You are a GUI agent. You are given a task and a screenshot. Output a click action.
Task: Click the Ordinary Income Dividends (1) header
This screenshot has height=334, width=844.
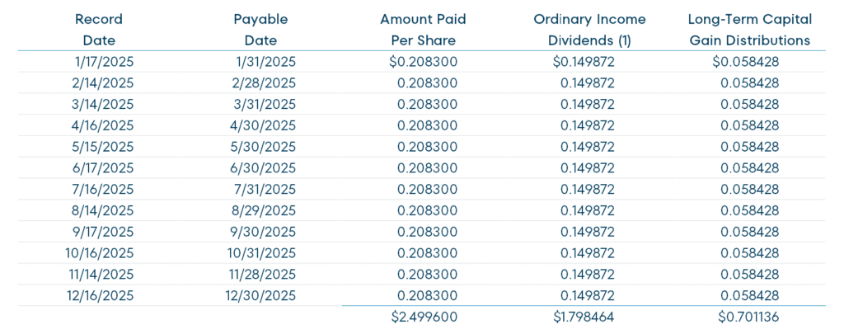tap(589, 29)
